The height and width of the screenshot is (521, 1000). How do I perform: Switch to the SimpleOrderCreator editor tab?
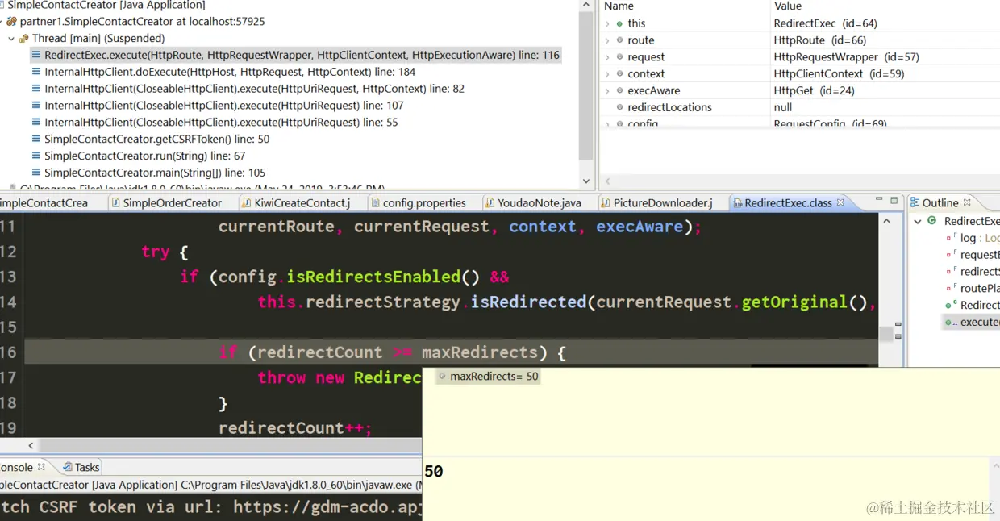coord(165,203)
